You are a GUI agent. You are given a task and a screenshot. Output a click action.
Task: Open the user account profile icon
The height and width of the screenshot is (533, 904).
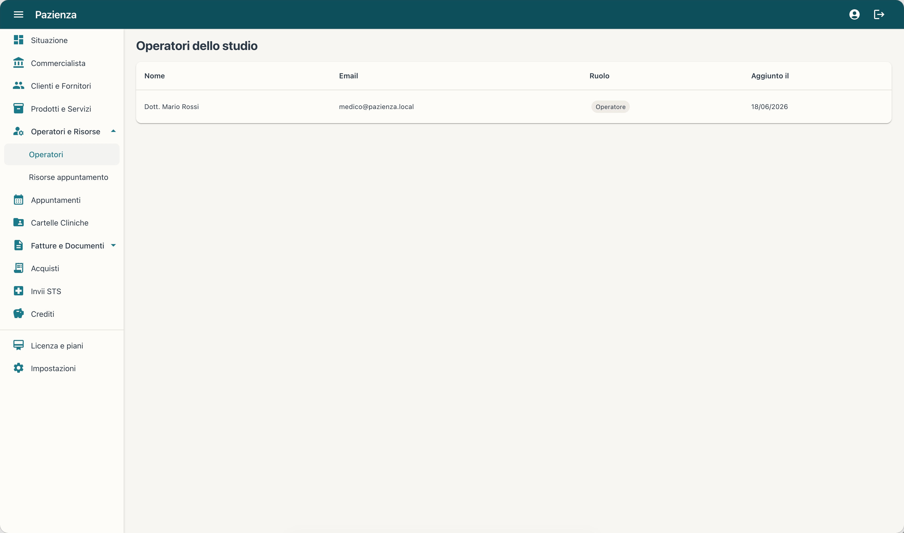click(x=854, y=14)
